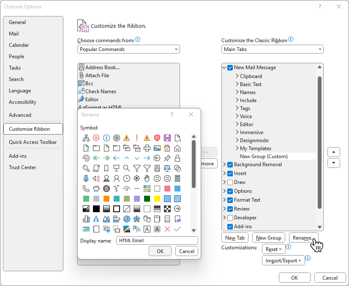
Task: Select the raised hand symbol
Action: tap(147, 178)
